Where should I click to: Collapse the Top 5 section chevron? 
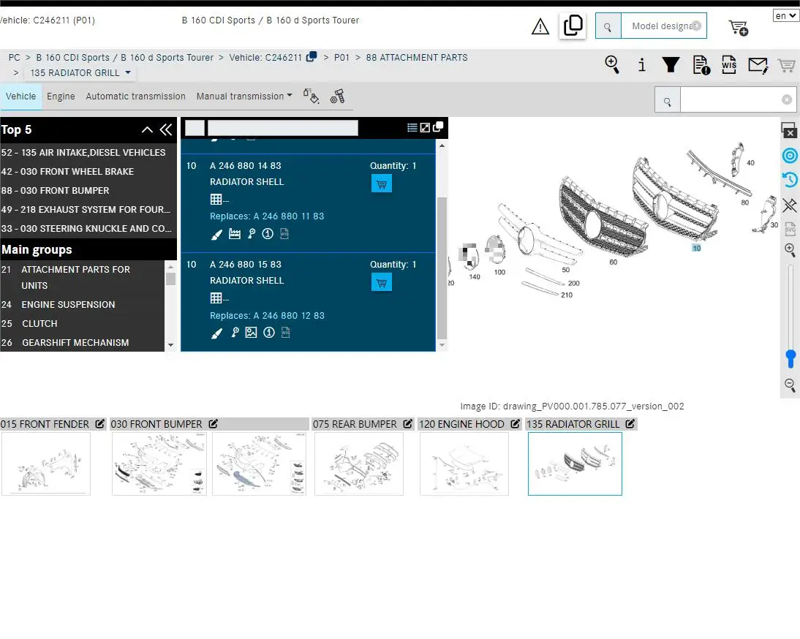pyautogui.click(x=147, y=130)
